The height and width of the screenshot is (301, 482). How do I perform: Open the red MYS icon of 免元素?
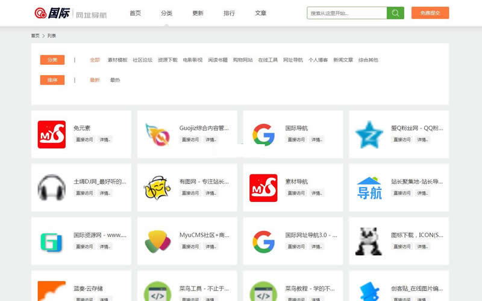tap(52, 134)
